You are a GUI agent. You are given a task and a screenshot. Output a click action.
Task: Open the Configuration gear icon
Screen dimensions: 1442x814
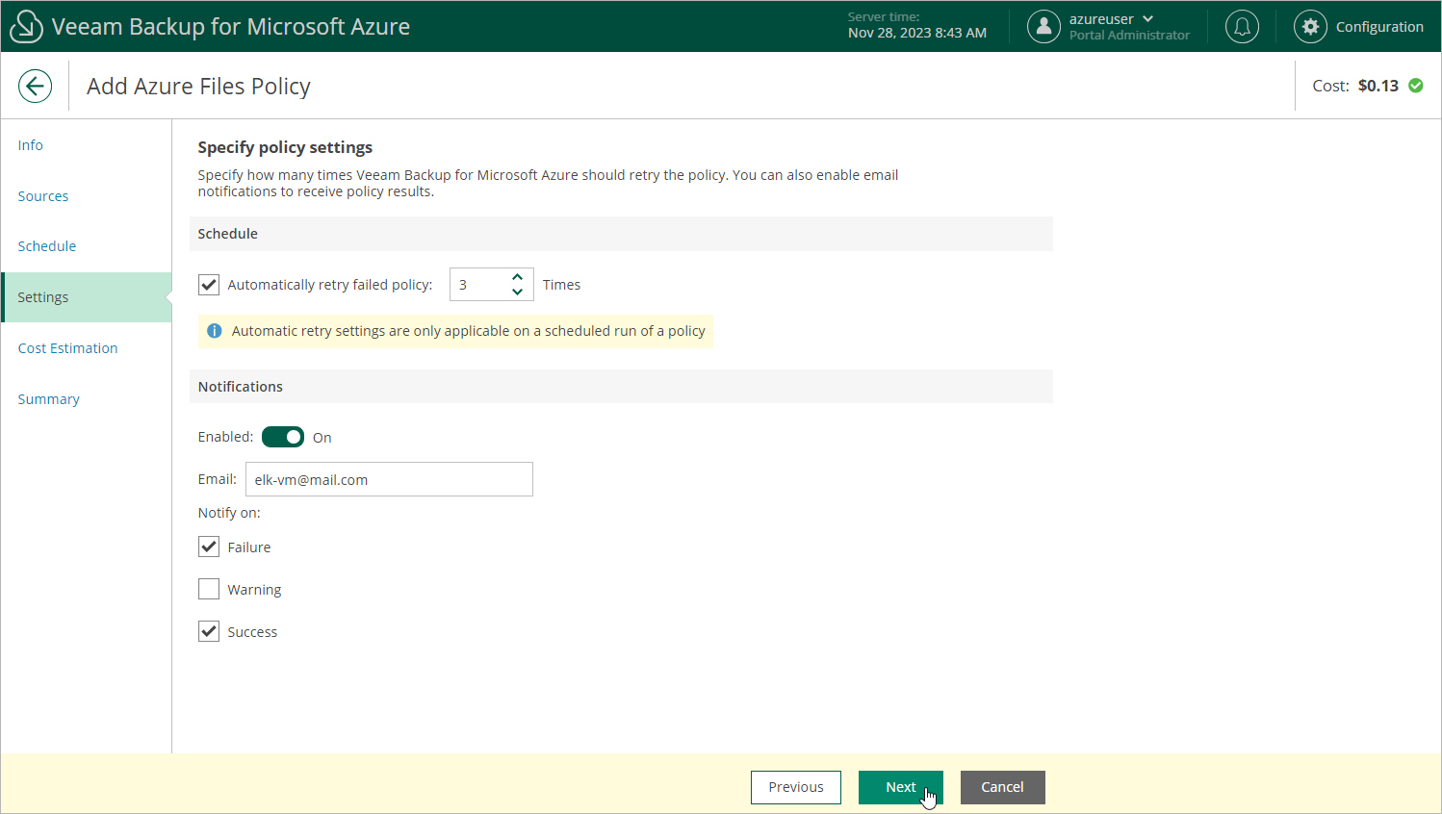pyautogui.click(x=1310, y=27)
